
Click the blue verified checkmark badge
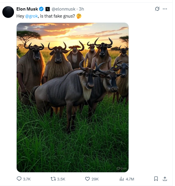click(41, 9)
